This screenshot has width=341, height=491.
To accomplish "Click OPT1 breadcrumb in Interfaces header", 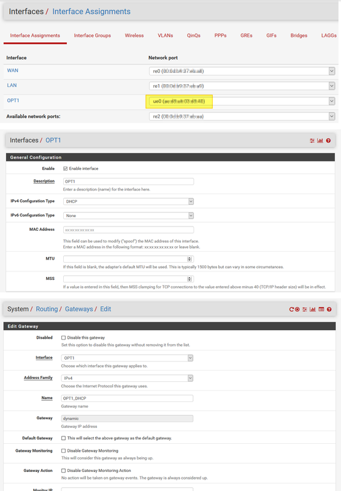I will (53, 141).
